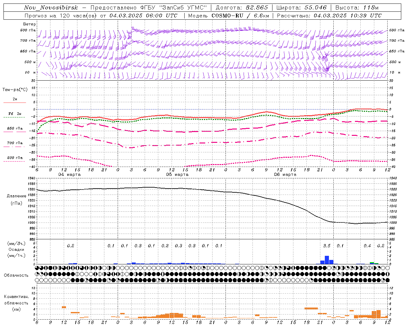
Task: Click the tallest blue precipitation bar
Action: tap(327, 260)
